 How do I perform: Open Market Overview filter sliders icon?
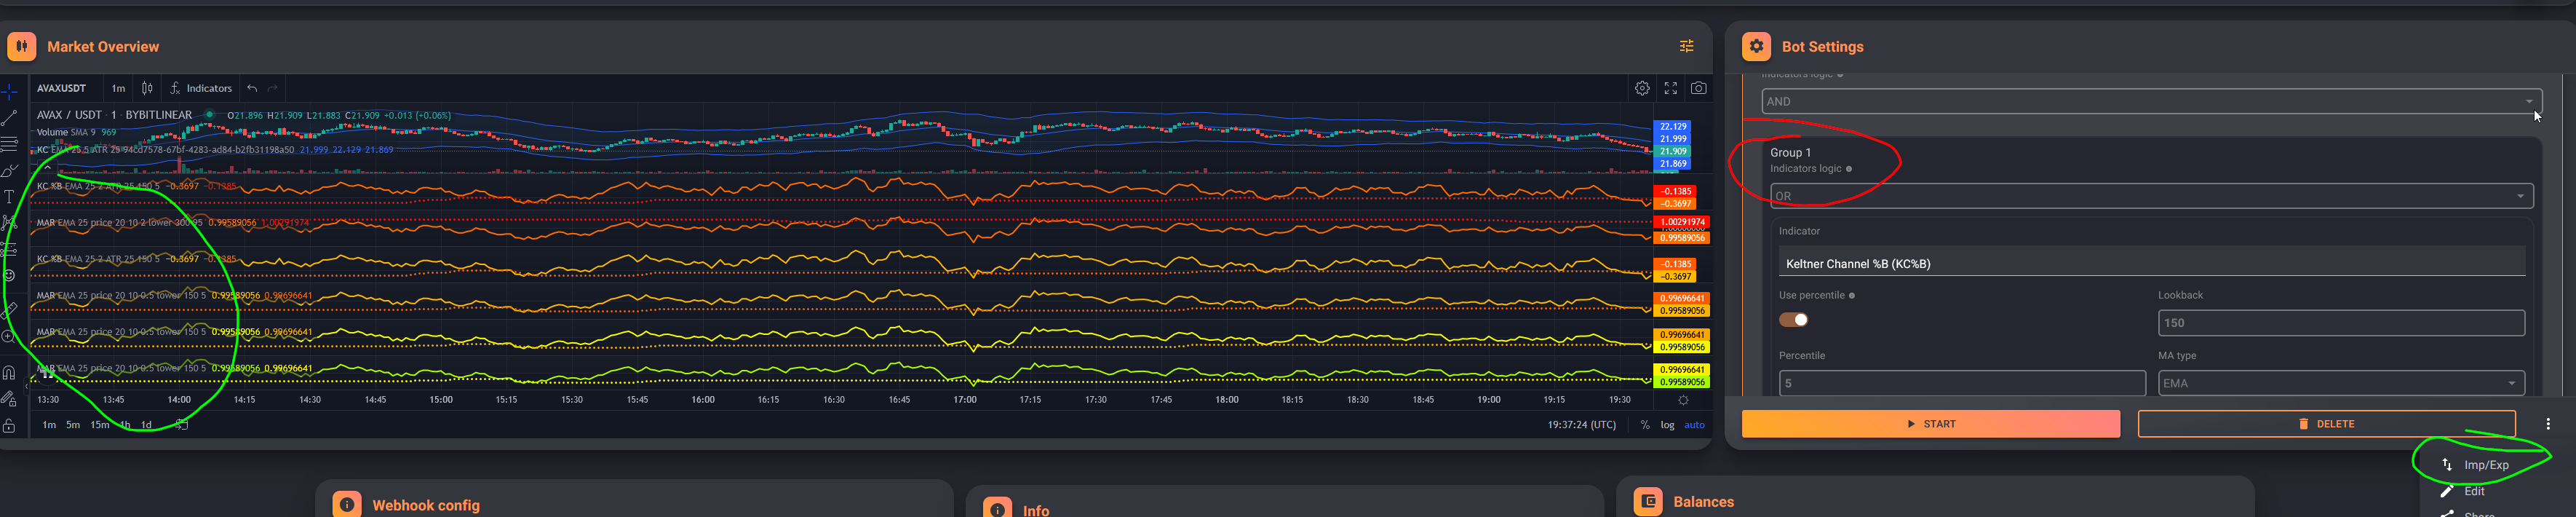[1686, 46]
